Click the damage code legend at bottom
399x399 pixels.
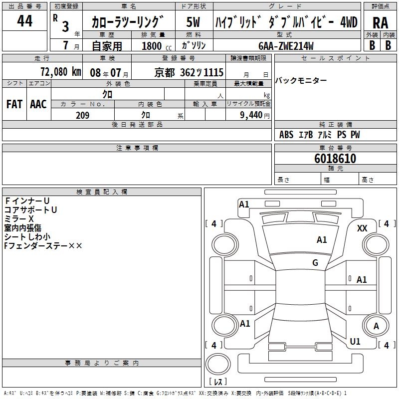pyautogui.click(x=175, y=393)
